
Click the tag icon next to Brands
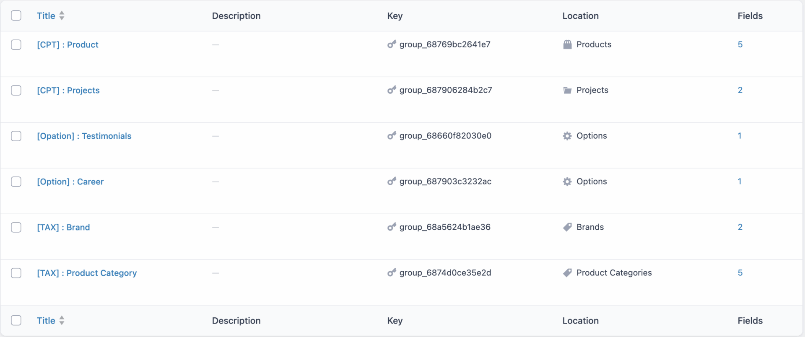(x=567, y=227)
